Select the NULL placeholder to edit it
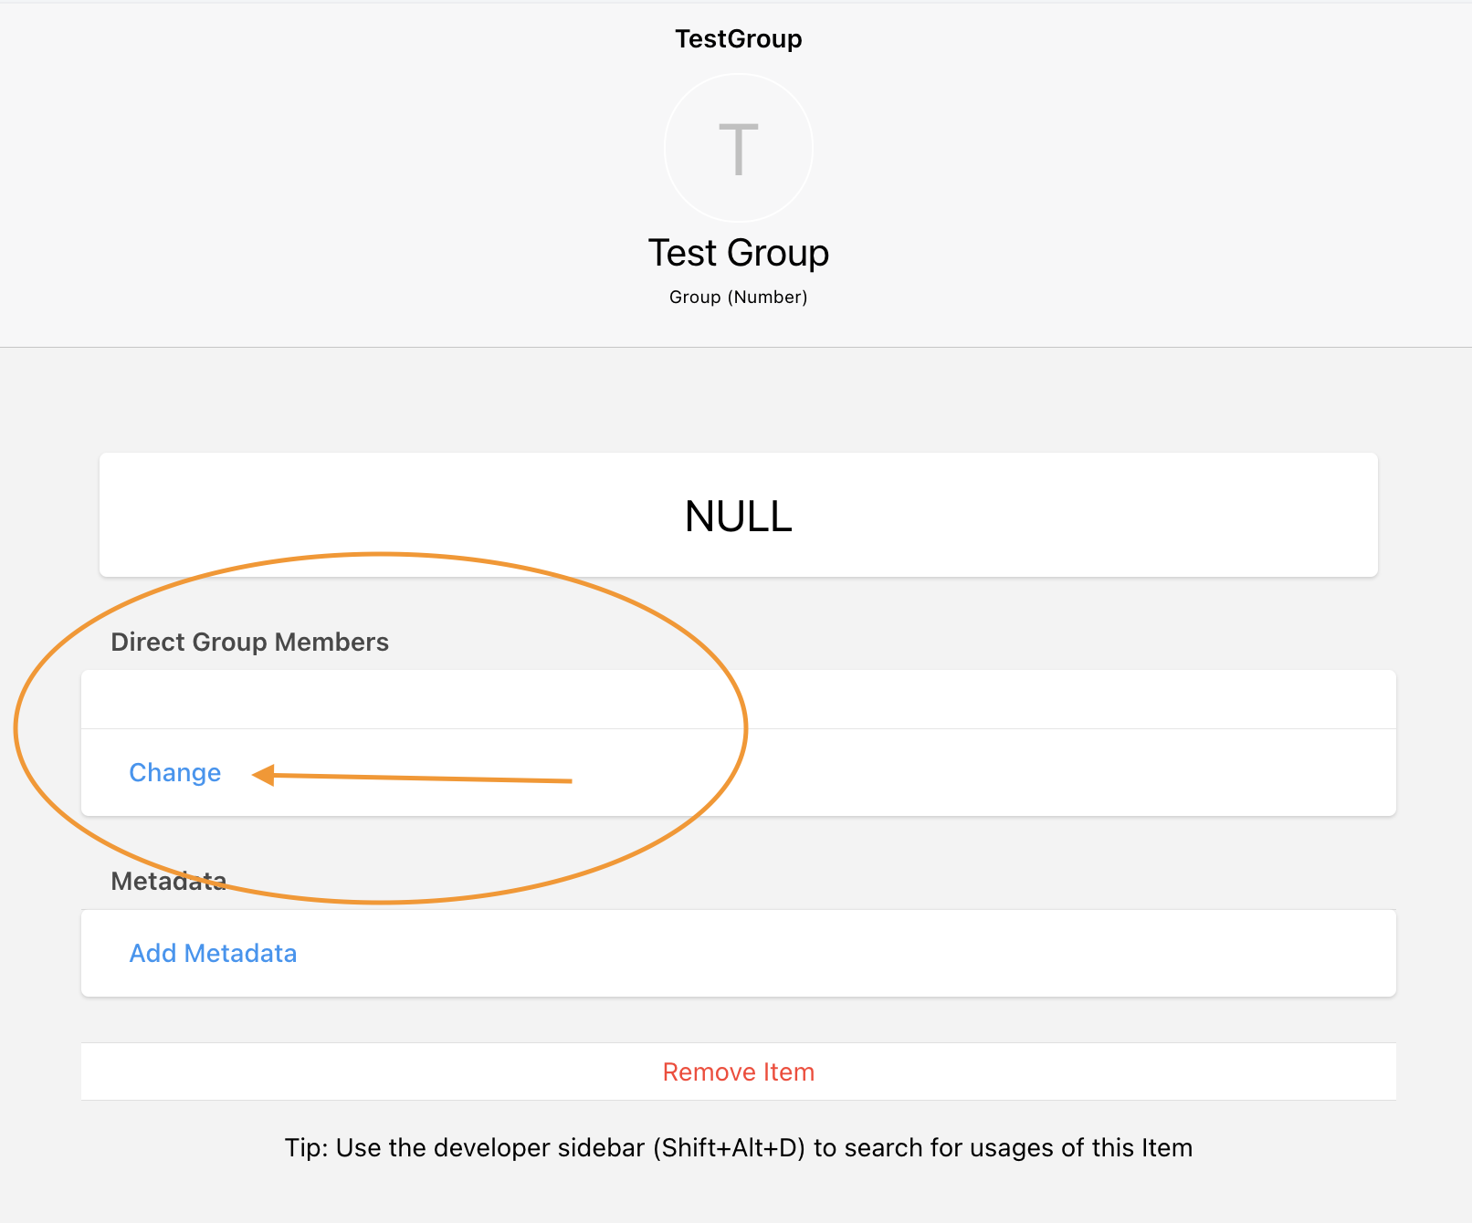Screen dimensions: 1472x1223 [737, 515]
